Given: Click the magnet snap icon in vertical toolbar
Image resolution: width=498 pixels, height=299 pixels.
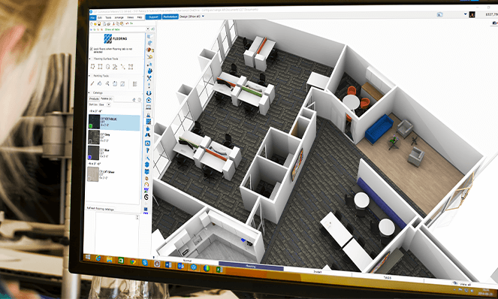Looking at the screenshot, I should tap(148, 93).
